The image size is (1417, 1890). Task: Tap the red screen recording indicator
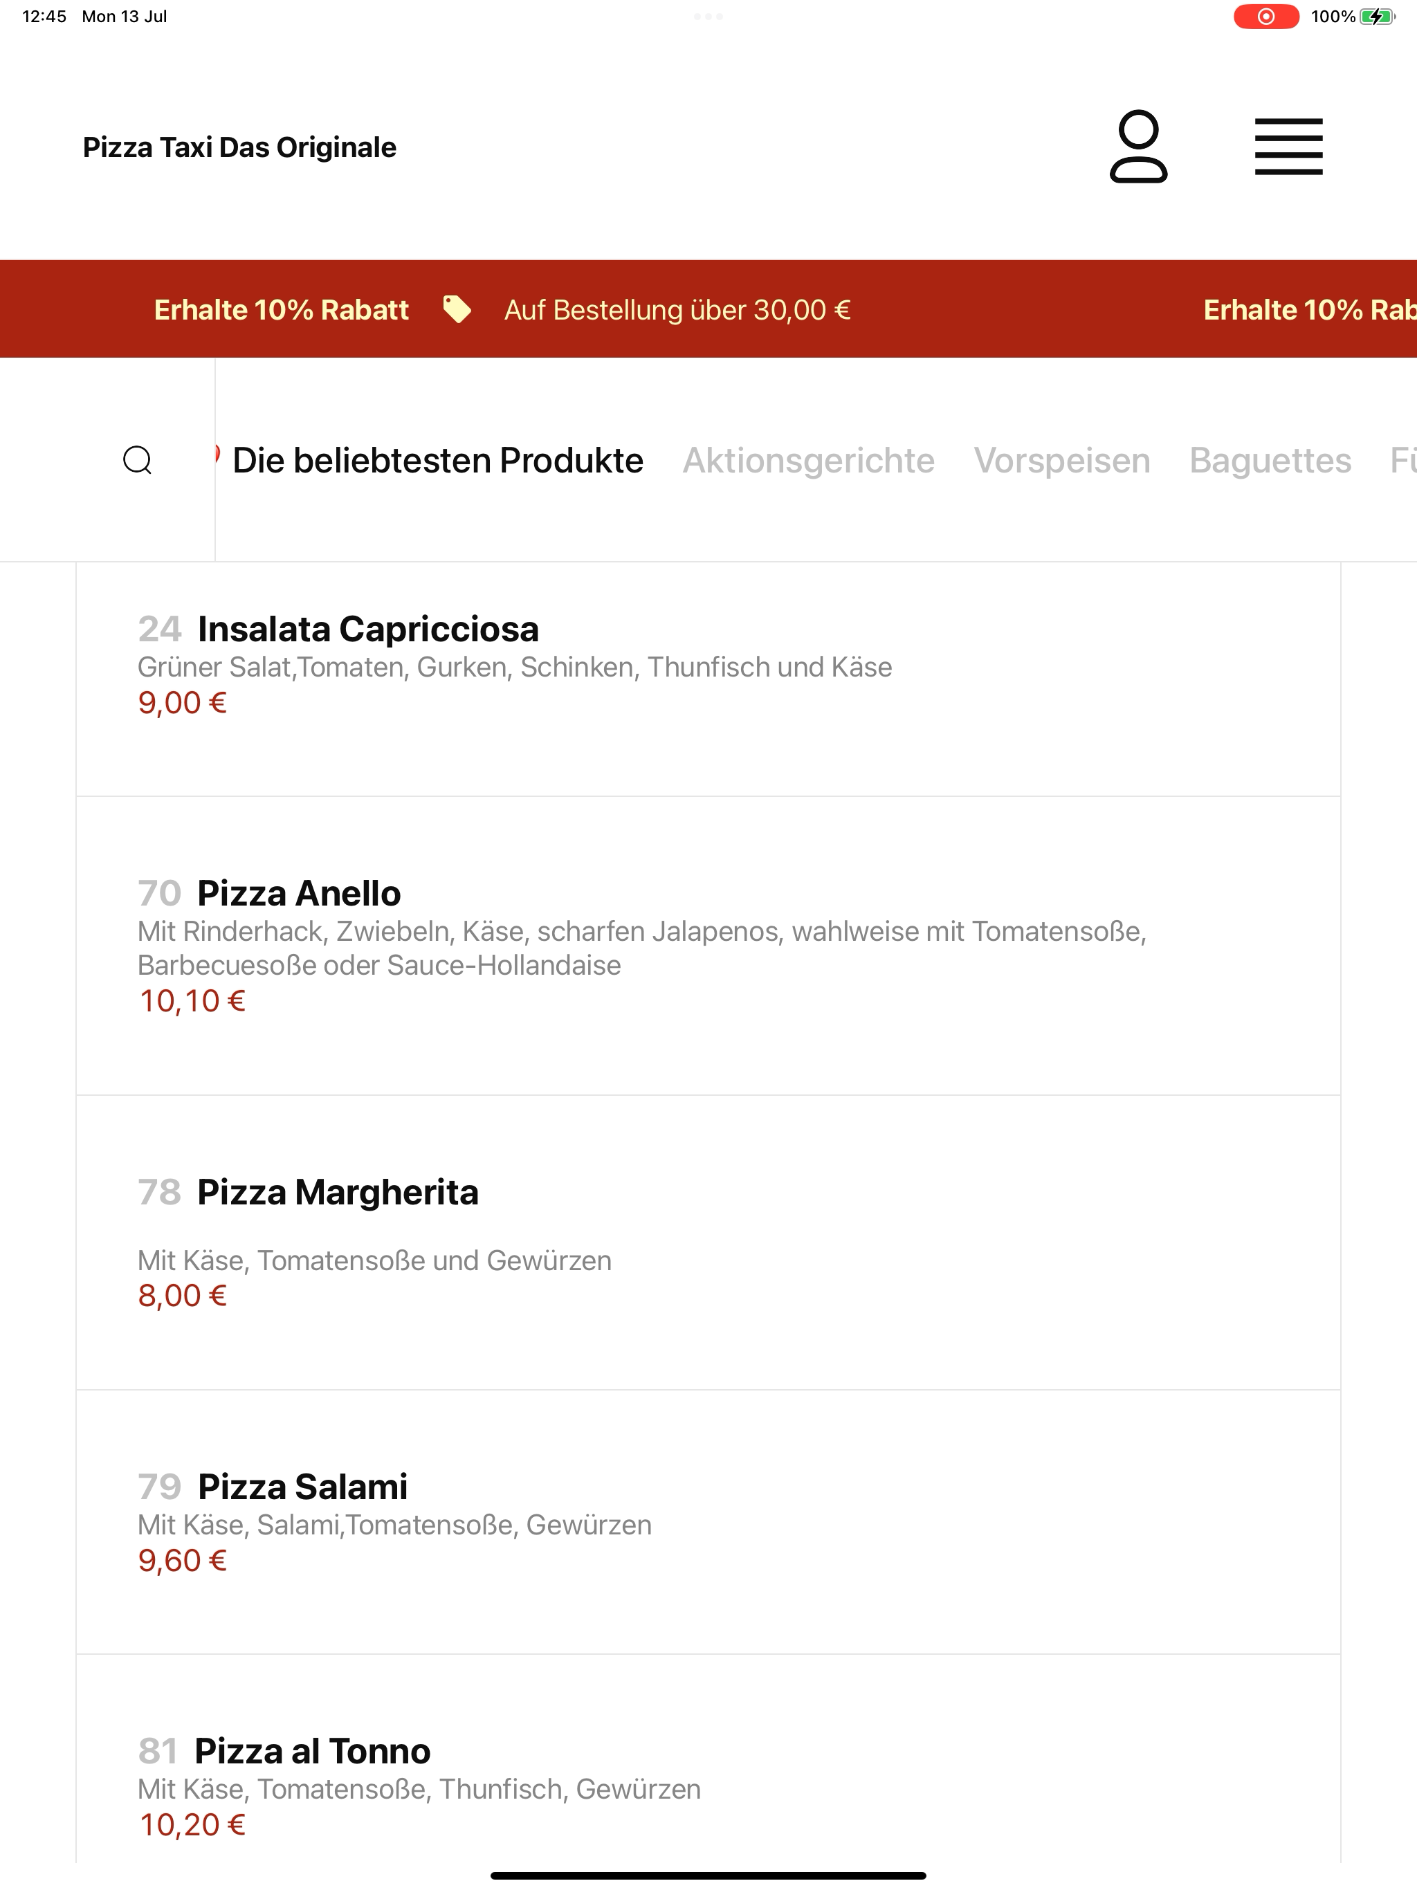tap(1265, 16)
